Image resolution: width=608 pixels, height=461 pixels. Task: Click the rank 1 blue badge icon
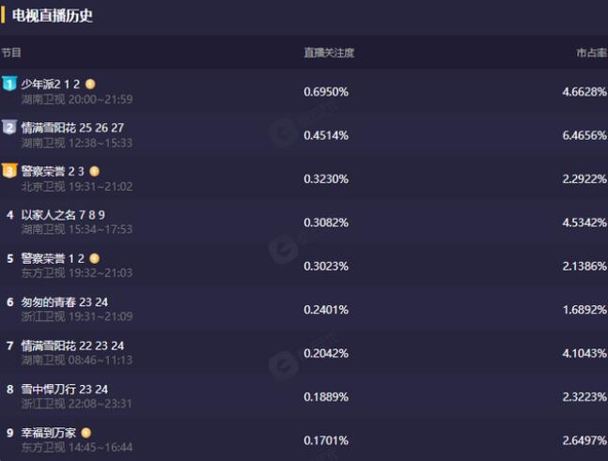pos(9,85)
